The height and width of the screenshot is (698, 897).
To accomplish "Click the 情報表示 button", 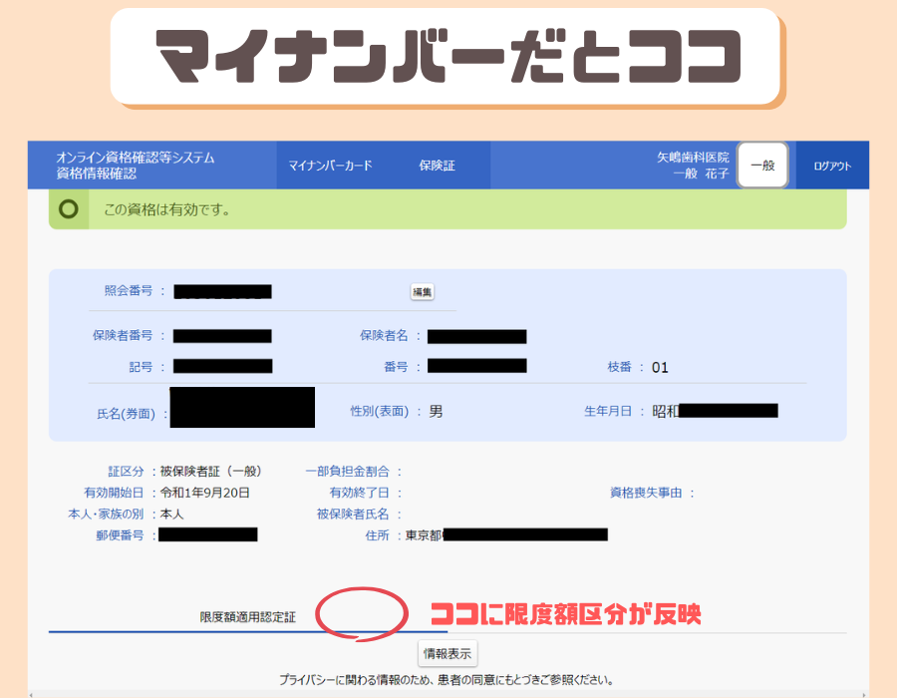I will click(x=448, y=654).
